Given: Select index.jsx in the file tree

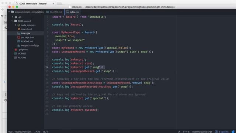Looking at the screenshot, I should pyautogui.click(x=25, y=33).
